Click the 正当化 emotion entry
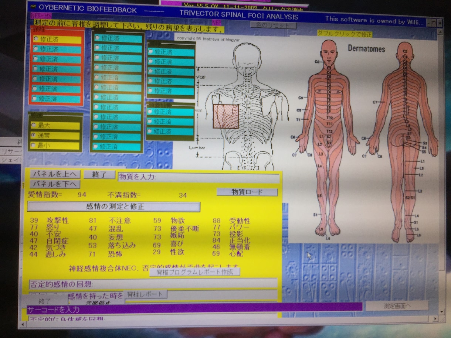The image size is (451, 338). pos(240,240)
